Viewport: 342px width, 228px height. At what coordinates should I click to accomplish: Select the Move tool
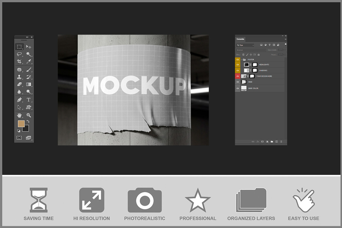pos(28,47)
